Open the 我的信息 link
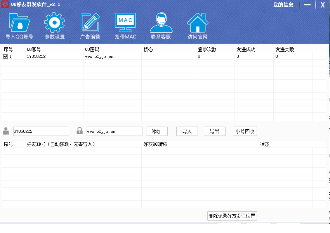Screen dimensions: 330x233 coord(283,5)
